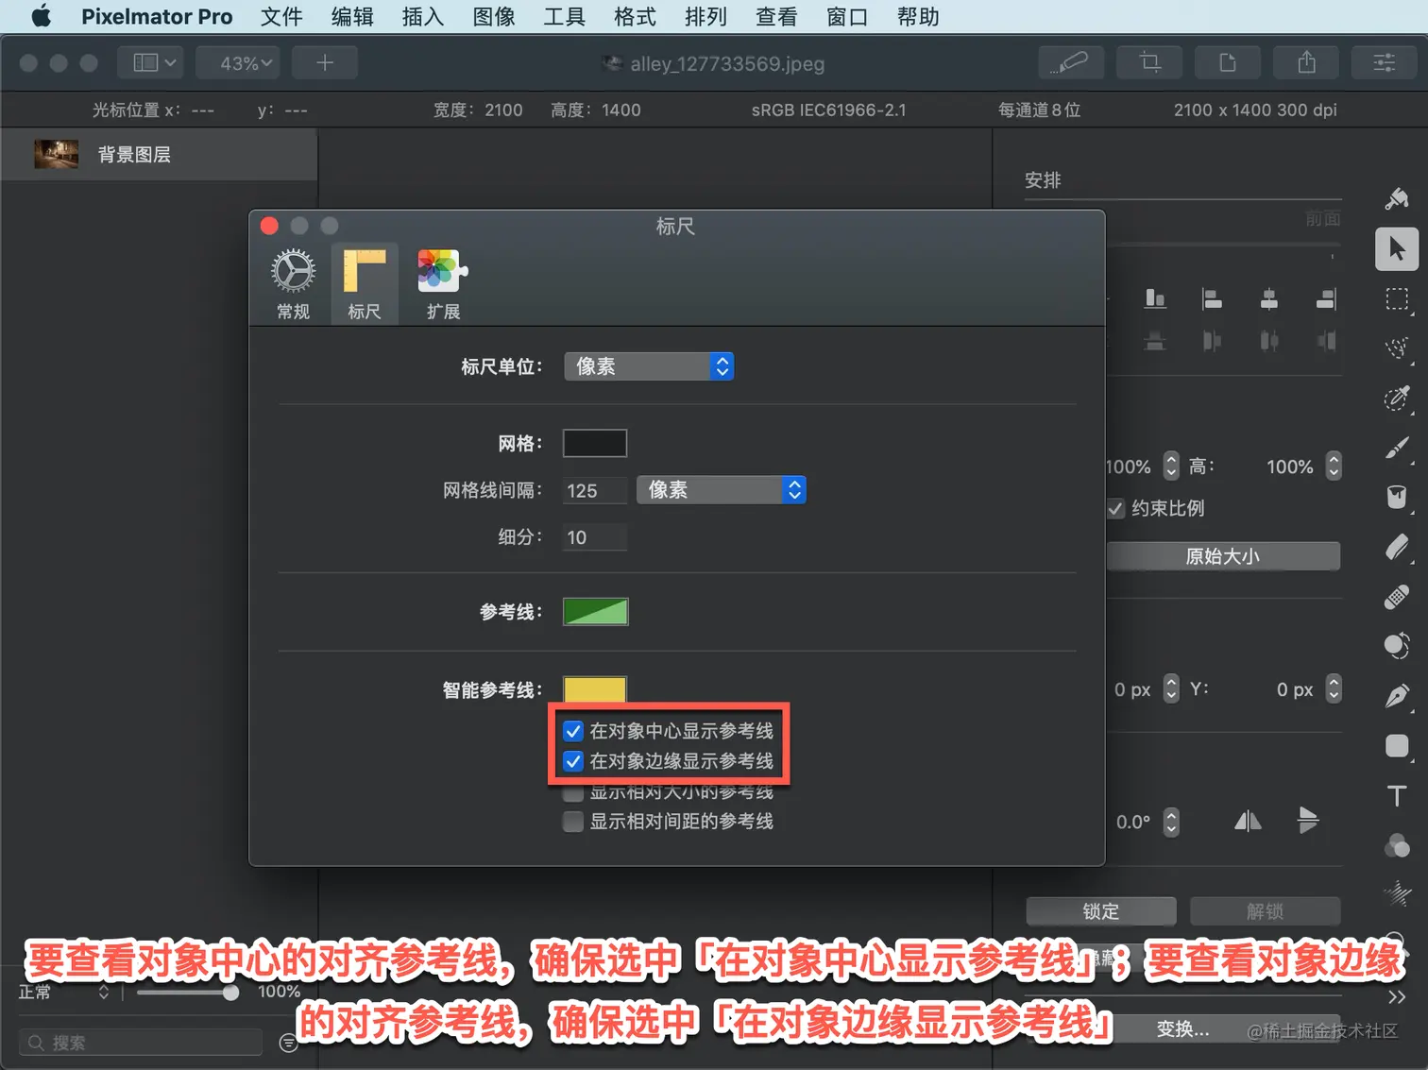Select the Paint brush tool
The width and height of the screenshot is (1428, 1070).
[x=1397, y=448]
